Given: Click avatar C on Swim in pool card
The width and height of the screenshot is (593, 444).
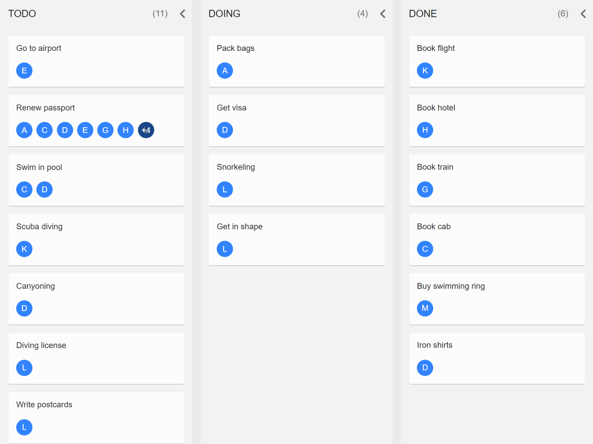Looking at the screenshot, I should 24,190.
